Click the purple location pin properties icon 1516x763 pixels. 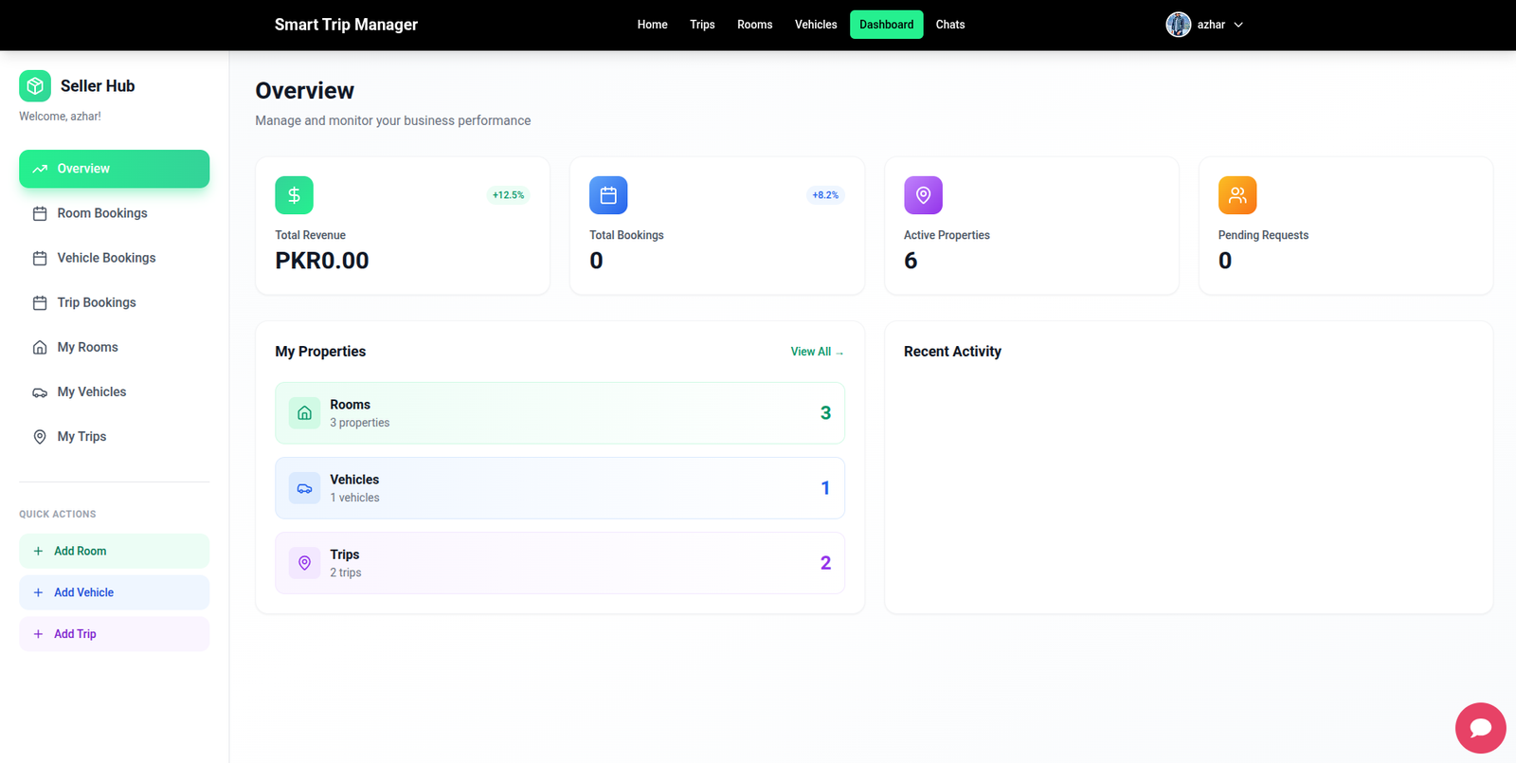point(923,195)
